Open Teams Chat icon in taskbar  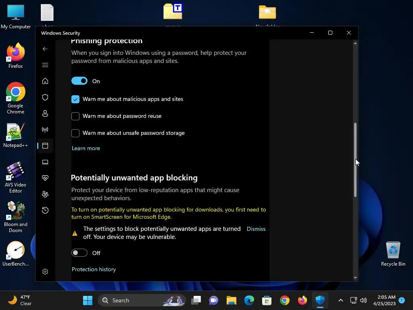click(x=214, y=300)
